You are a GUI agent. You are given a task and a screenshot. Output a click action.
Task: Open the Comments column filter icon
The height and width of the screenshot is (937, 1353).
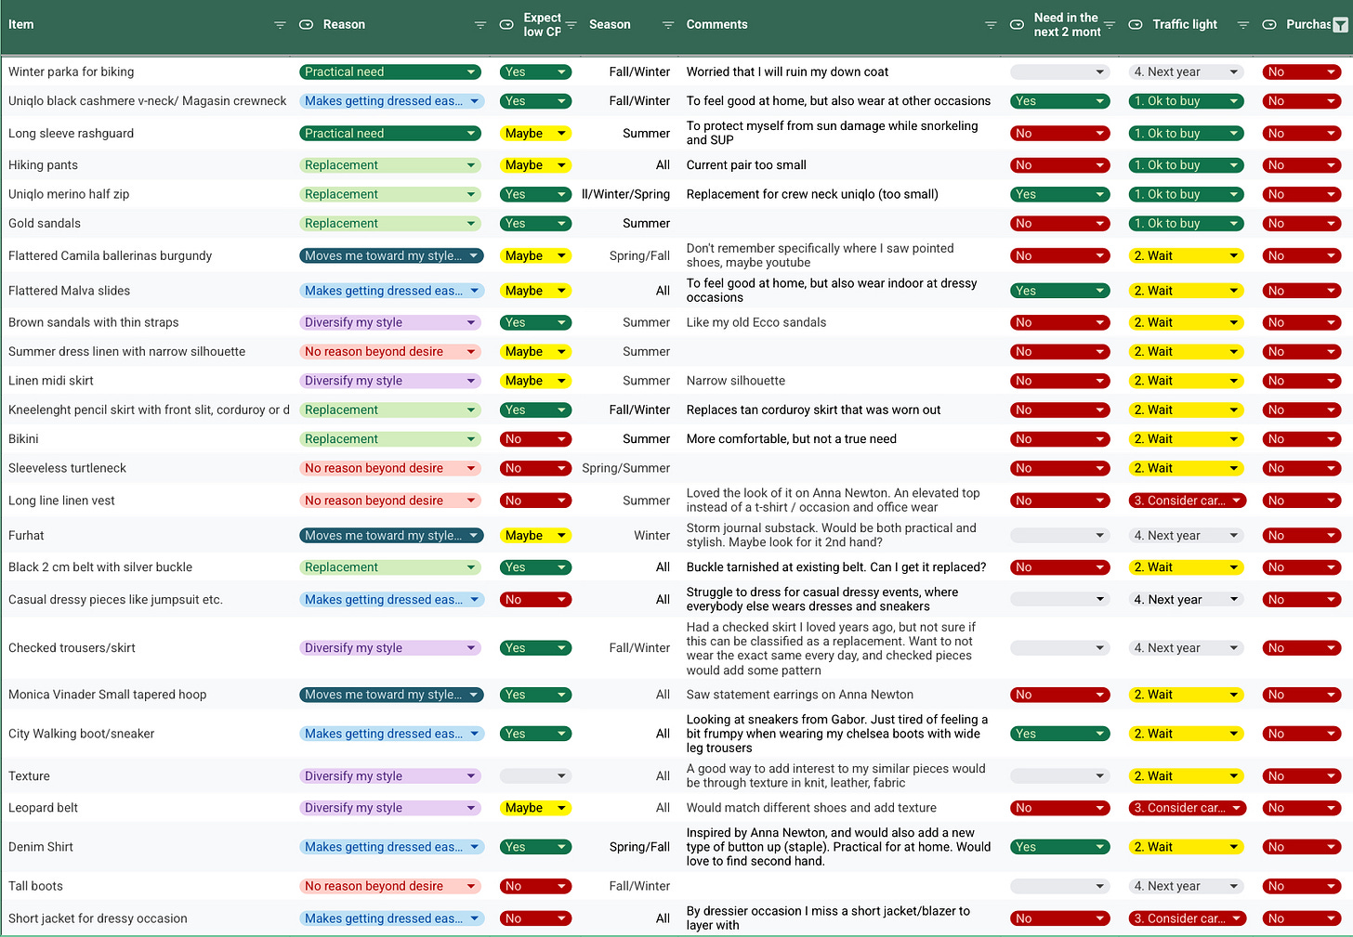coord(991,25)
